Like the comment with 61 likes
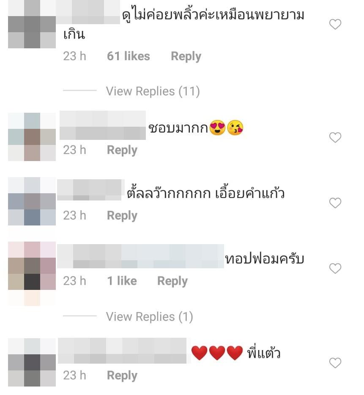Image resolution: width=364 pixels, height=395 pixels. (335, 24)
